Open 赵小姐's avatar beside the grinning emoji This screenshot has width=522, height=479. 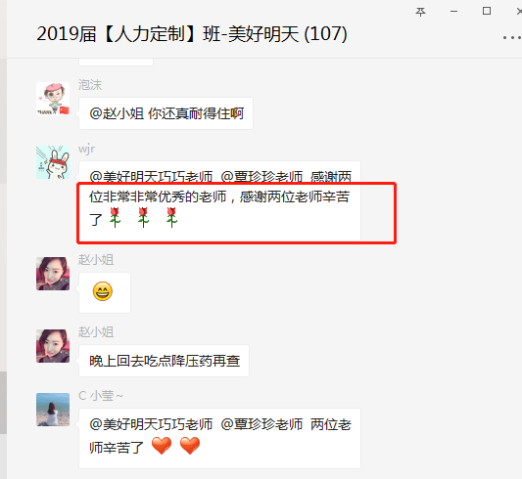[x=53, y=274]
